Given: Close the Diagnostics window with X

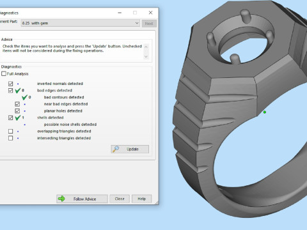Looking at the screenshot, I should (x=150, y=13).
